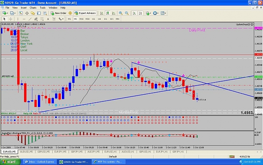
Task: Click the New Order button
Action: coord(58,13)
